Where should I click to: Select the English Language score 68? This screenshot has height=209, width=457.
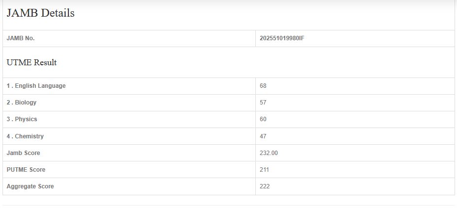(263, 86)
